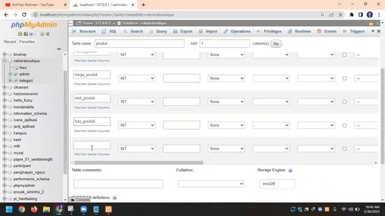Open the information_schema database
The height and width of the screenshot is (216, 385).
pos(30,113)
